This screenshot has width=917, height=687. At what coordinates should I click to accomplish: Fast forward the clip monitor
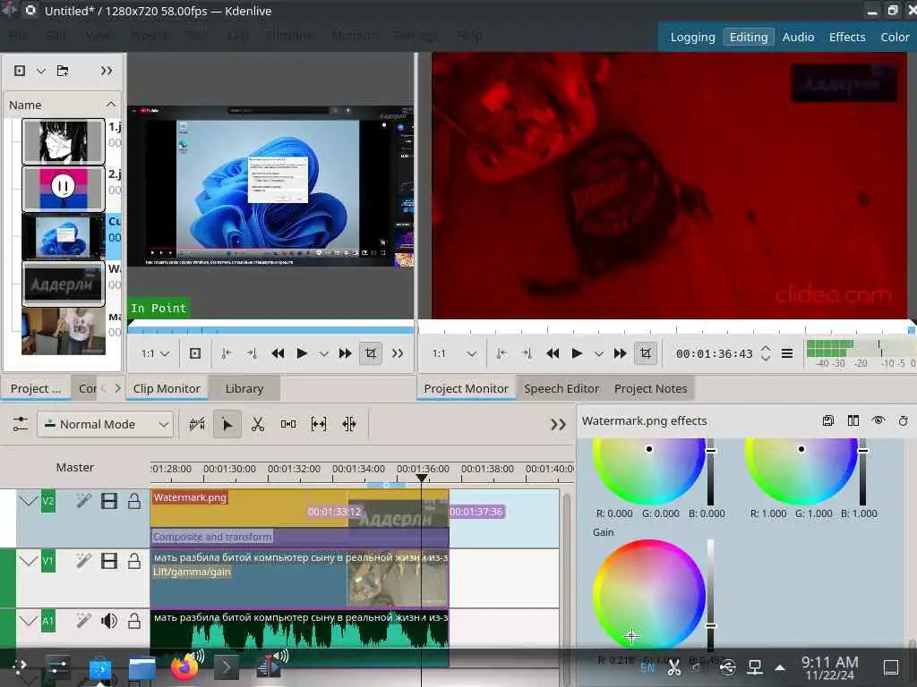[x=346, y=353]
